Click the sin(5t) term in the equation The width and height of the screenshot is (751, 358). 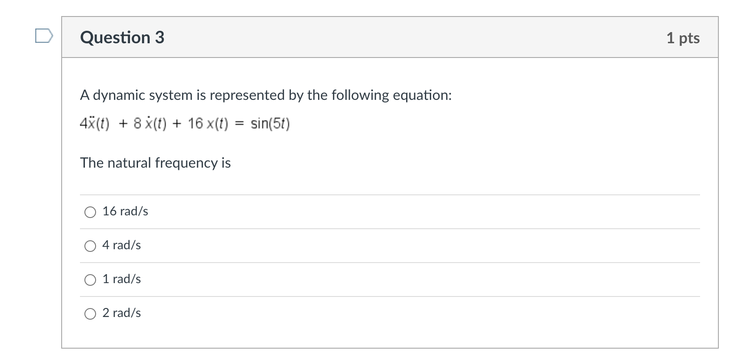pyautogui.click(x=270, y=123)
